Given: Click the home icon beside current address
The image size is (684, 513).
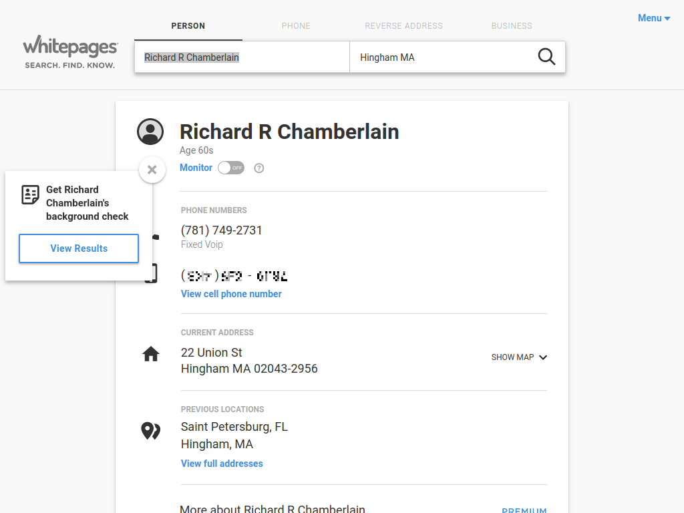Looking at the screenshot, I should tap(151, 354).
